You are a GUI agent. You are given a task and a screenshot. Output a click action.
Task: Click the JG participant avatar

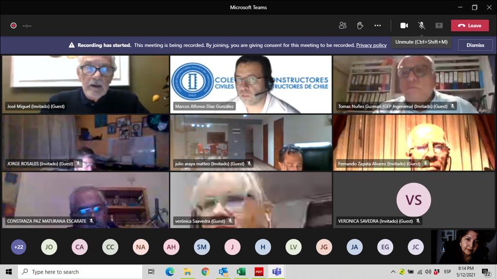(324, 247)
